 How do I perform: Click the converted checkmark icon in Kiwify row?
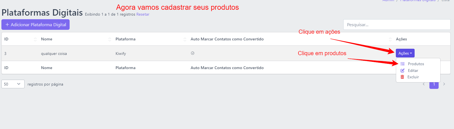(x=193, y=53)
